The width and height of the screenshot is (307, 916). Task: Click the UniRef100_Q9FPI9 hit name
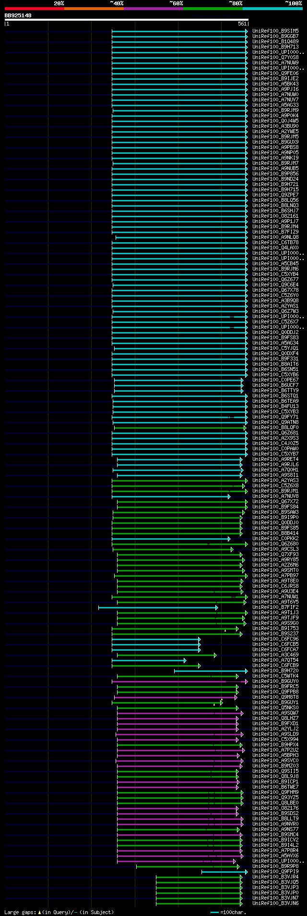(x=275, y=871)
